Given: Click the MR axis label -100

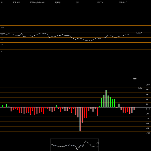Looking at the screenshot, I should coord(148,133).
